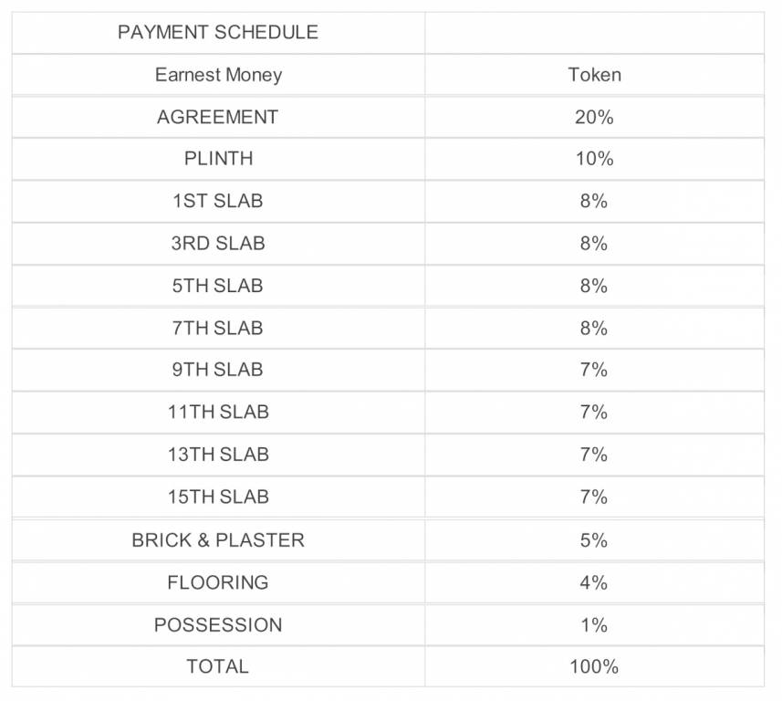Click the 5% brick and plaster value
Screen dimensions: 782x701
click(594, 539)
